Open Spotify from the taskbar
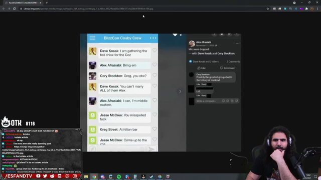Image resolution: width=321 pixels, height=180 pixels. 119,176
